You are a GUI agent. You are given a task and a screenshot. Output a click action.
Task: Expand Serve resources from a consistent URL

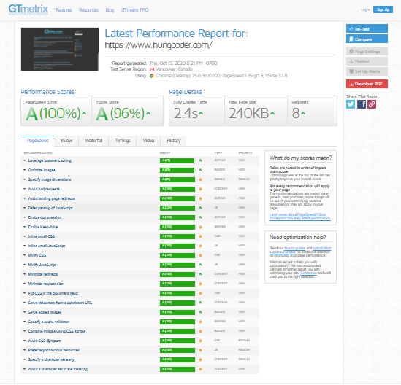140,303
